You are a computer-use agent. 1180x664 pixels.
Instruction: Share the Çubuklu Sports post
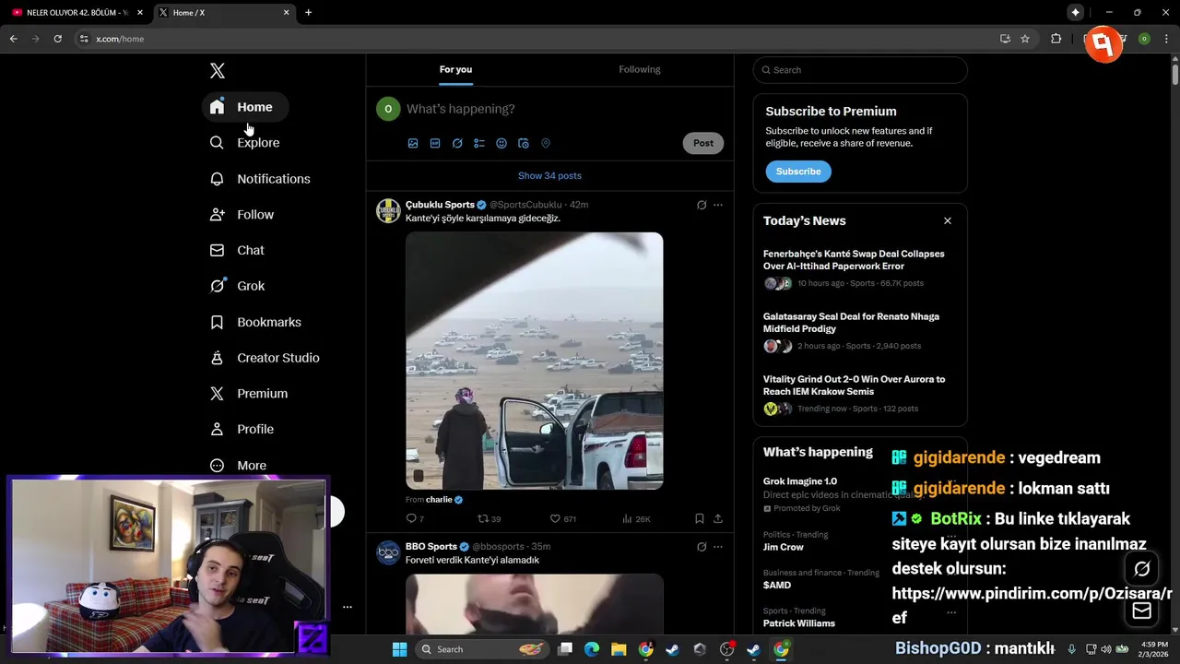[718, 519]
